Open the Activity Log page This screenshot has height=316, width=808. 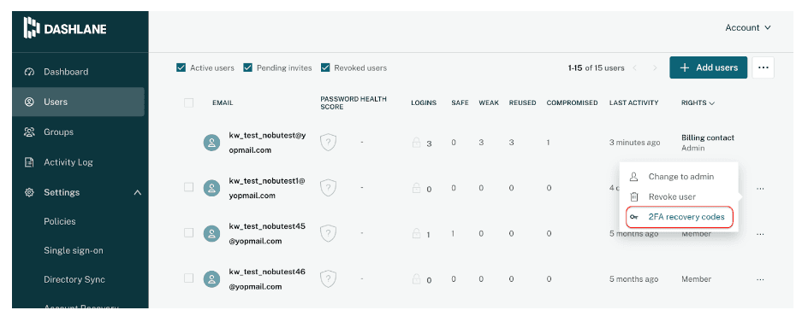click(68, 162)
